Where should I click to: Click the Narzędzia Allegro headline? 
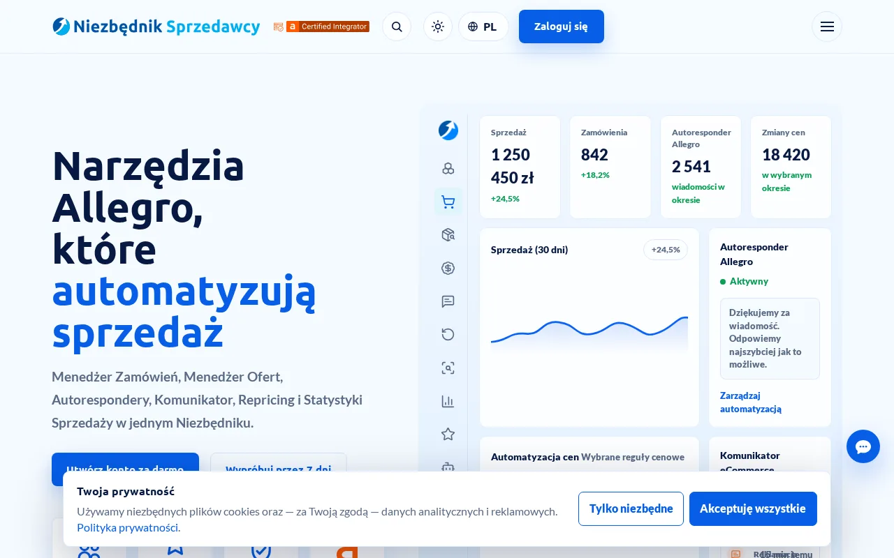click(148, 186)
